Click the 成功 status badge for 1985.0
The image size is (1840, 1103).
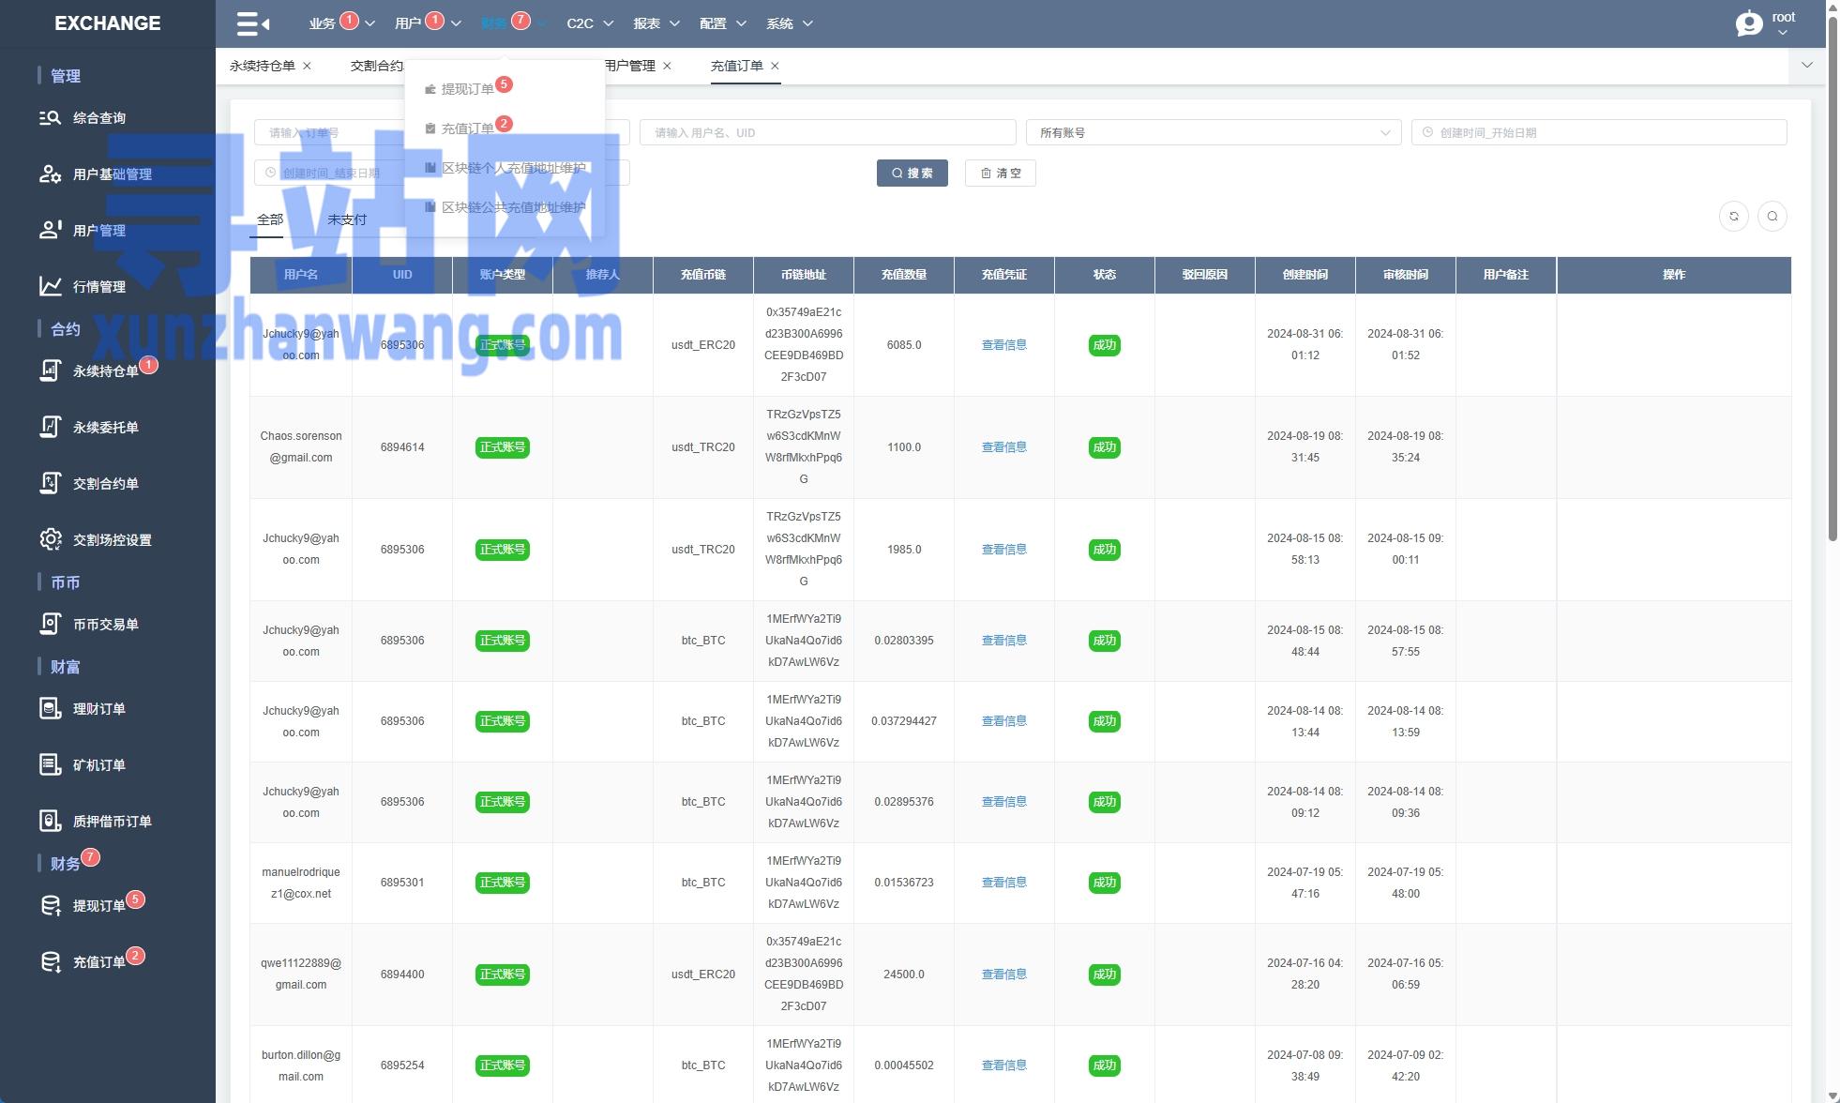click(x=1105, y=550)
